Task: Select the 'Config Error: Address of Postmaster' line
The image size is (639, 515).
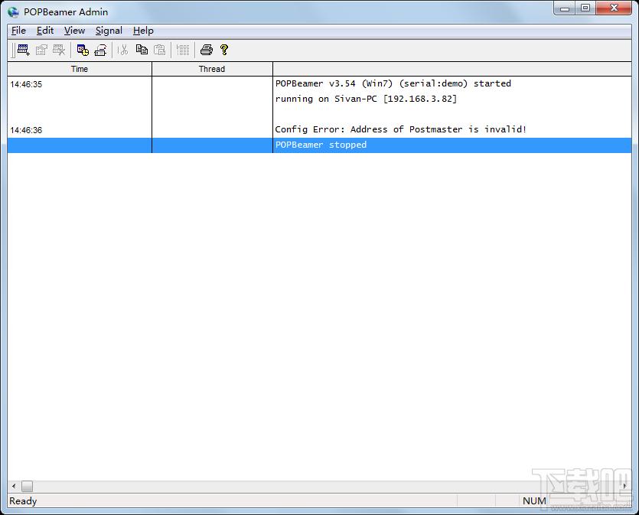Action: click(400, 129)
